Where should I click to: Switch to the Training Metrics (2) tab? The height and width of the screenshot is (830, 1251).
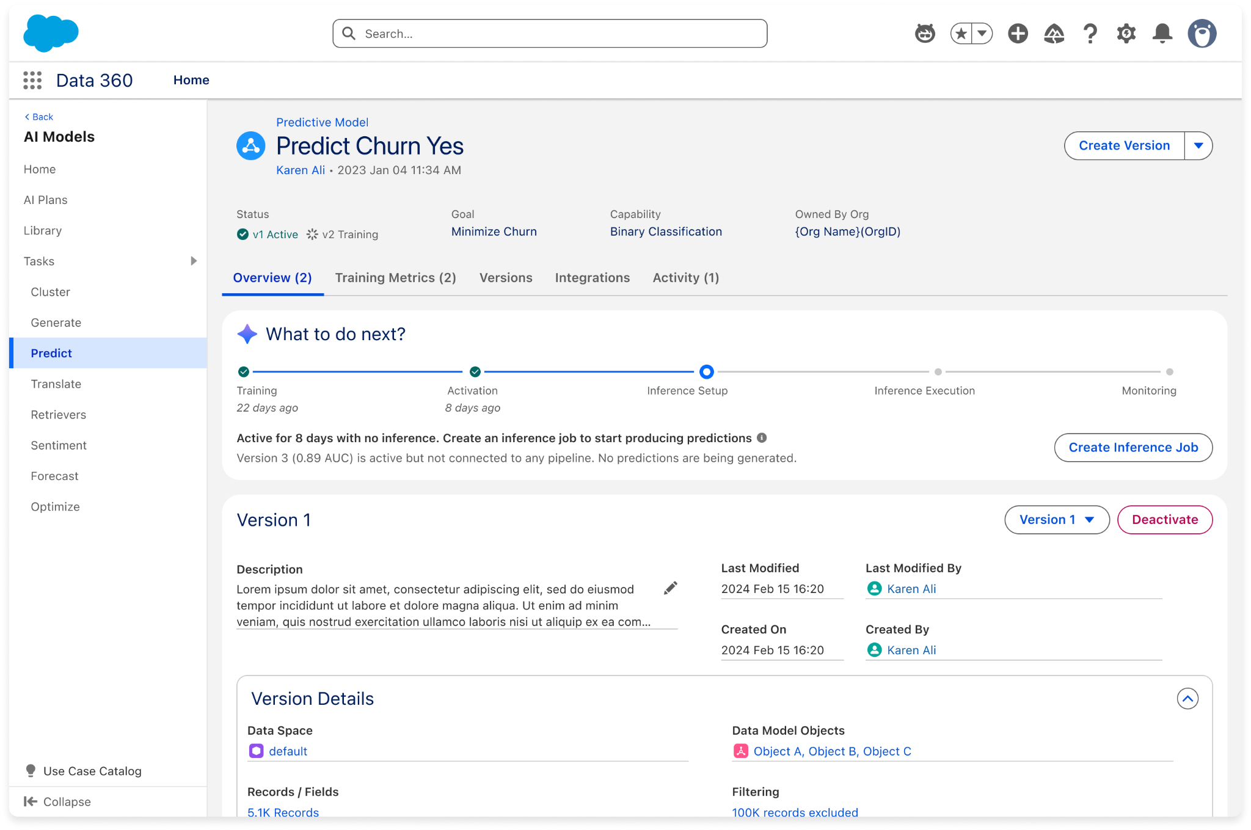(x=396, y=278)
